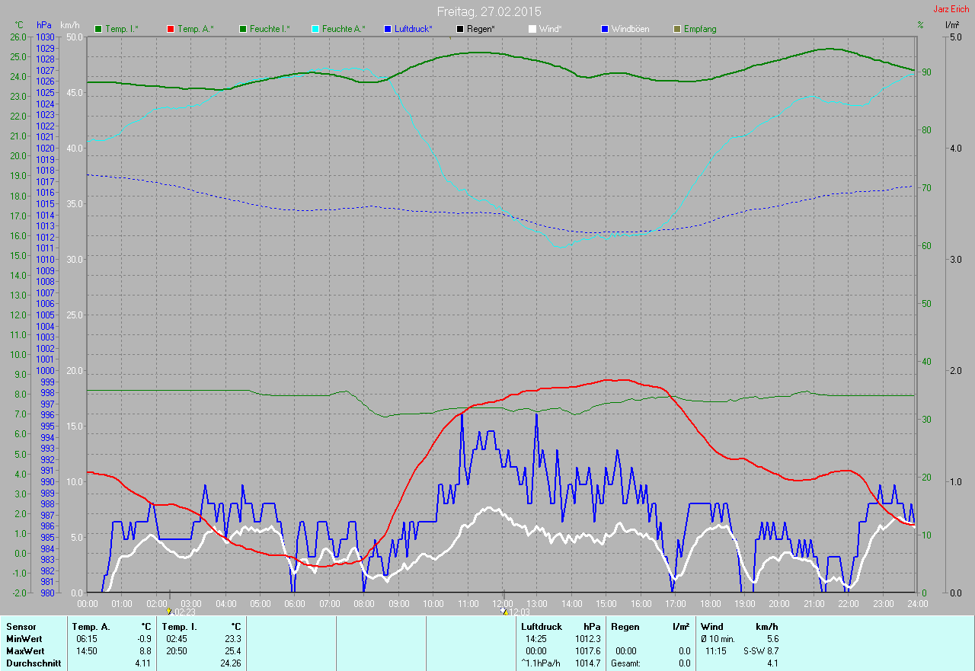Click the 12:00 label on the time axis
This screenshot has width=975, height=671.
(x=503, y=603)
